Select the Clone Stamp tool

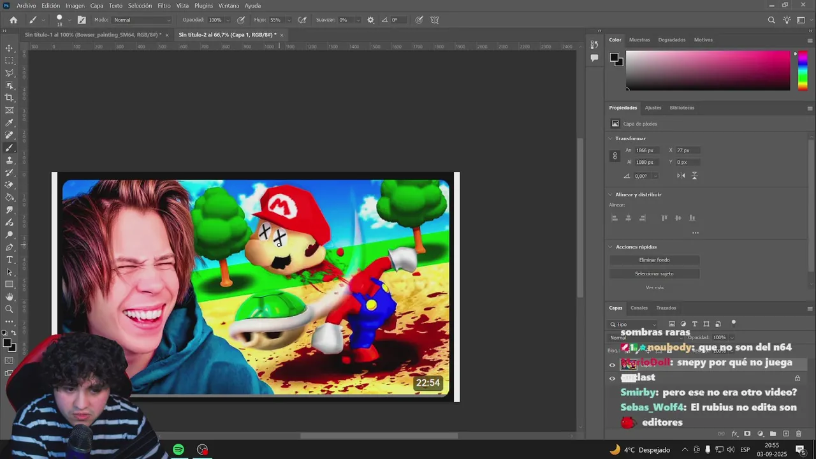(x=10, y=160)
